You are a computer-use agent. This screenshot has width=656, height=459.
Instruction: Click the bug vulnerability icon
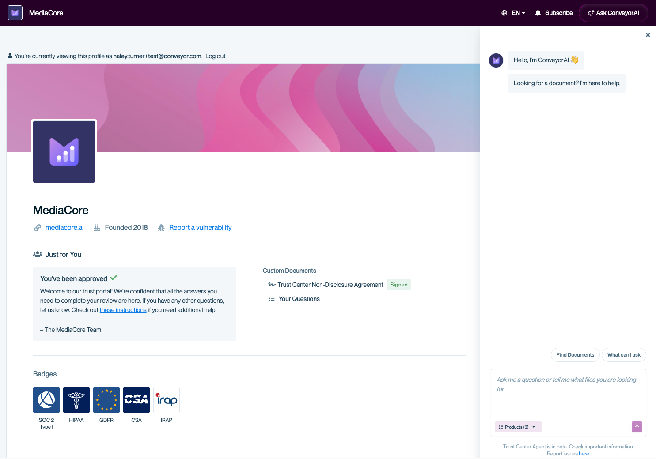(x=161, y=228)
